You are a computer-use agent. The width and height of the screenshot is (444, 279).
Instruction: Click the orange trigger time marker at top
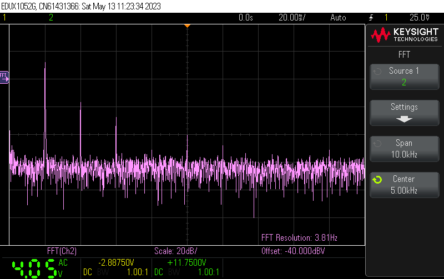pos(187,26)
